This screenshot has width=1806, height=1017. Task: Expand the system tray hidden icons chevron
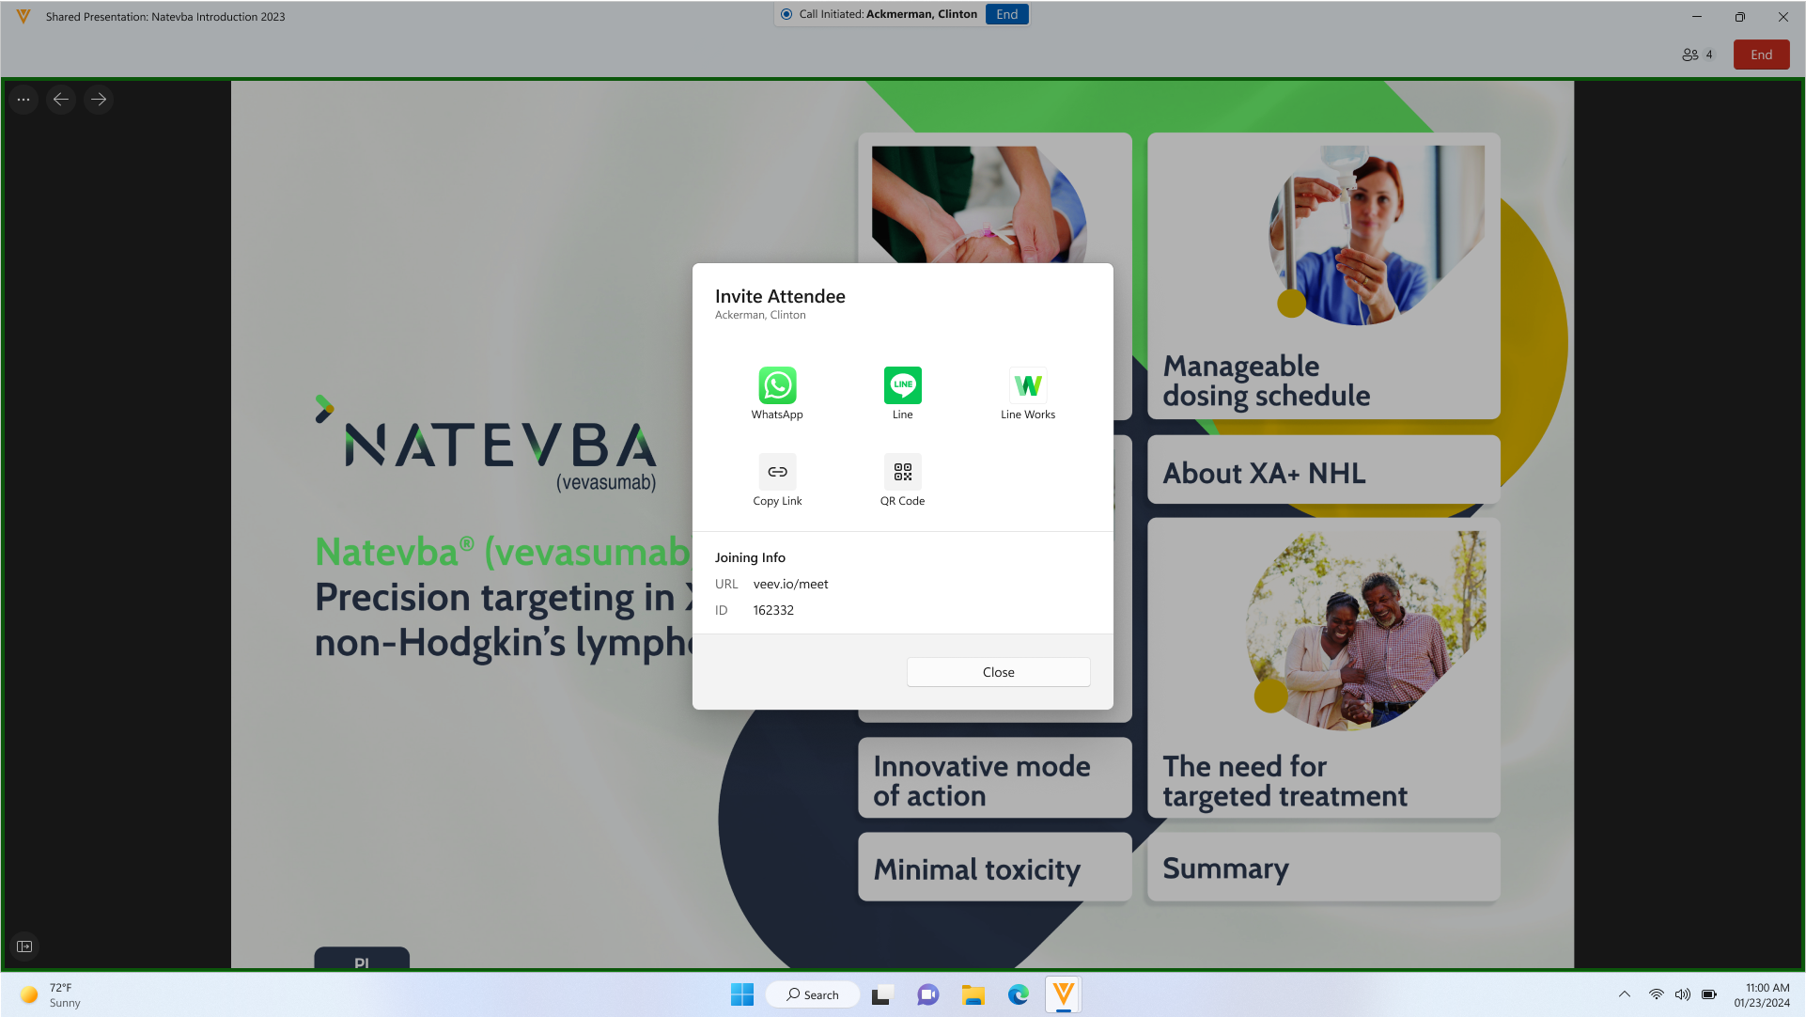[x=1624, y=994]
